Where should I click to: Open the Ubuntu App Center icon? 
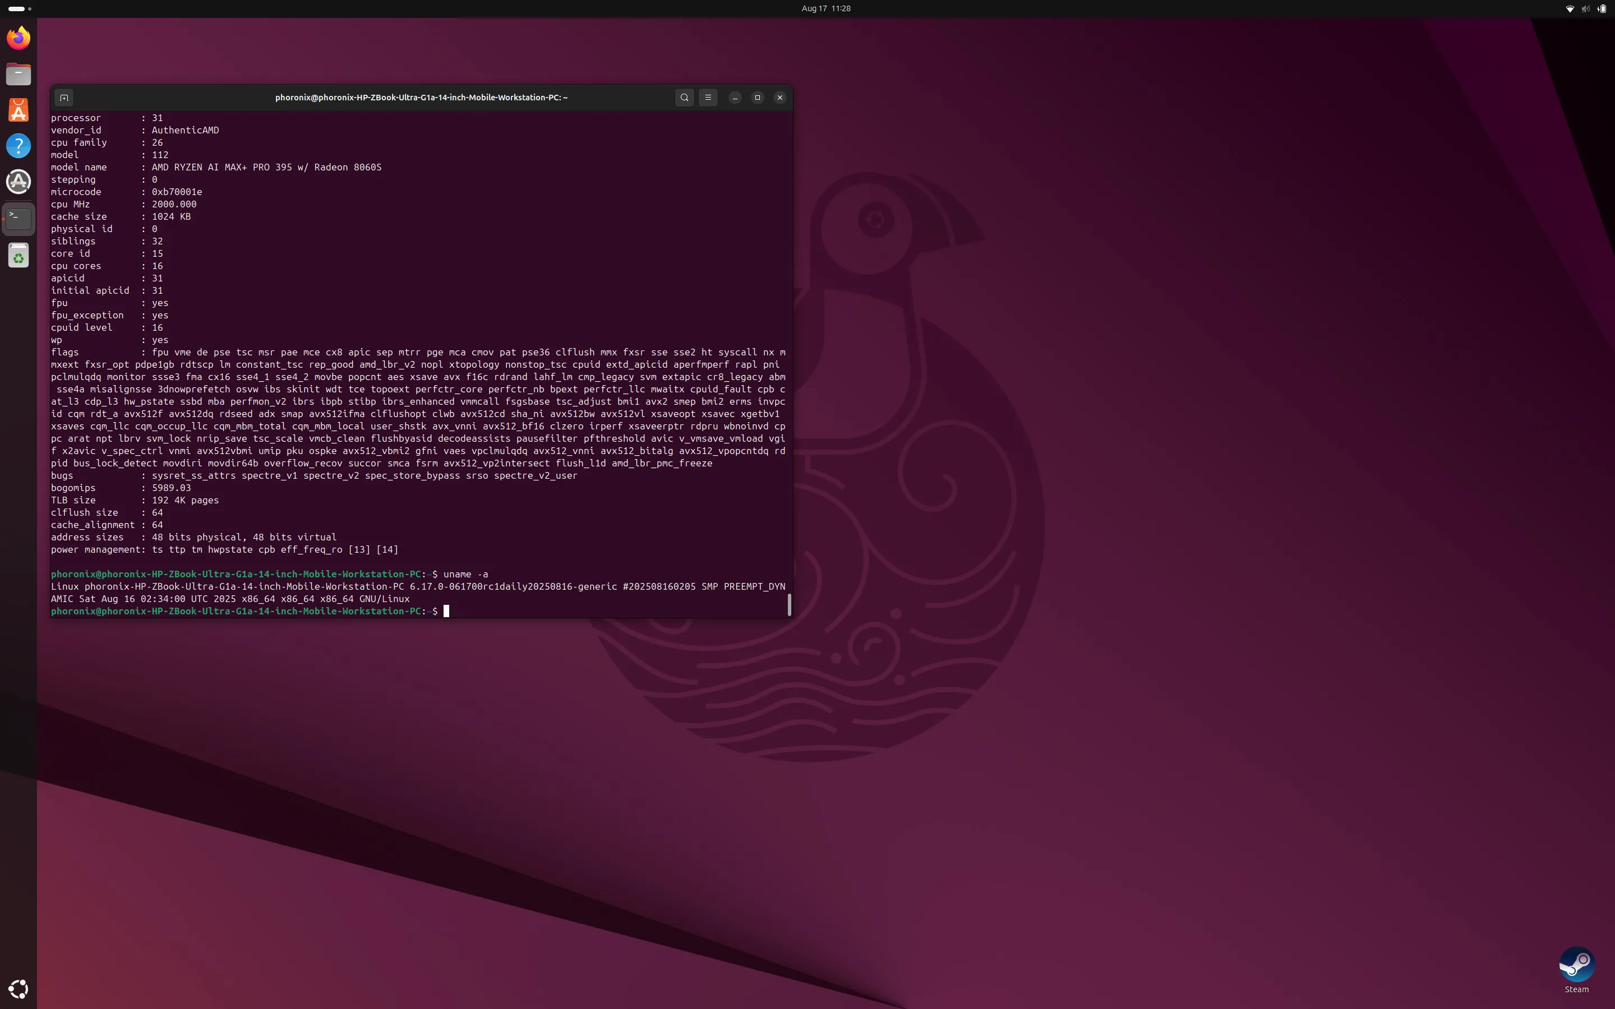(19, 110)
